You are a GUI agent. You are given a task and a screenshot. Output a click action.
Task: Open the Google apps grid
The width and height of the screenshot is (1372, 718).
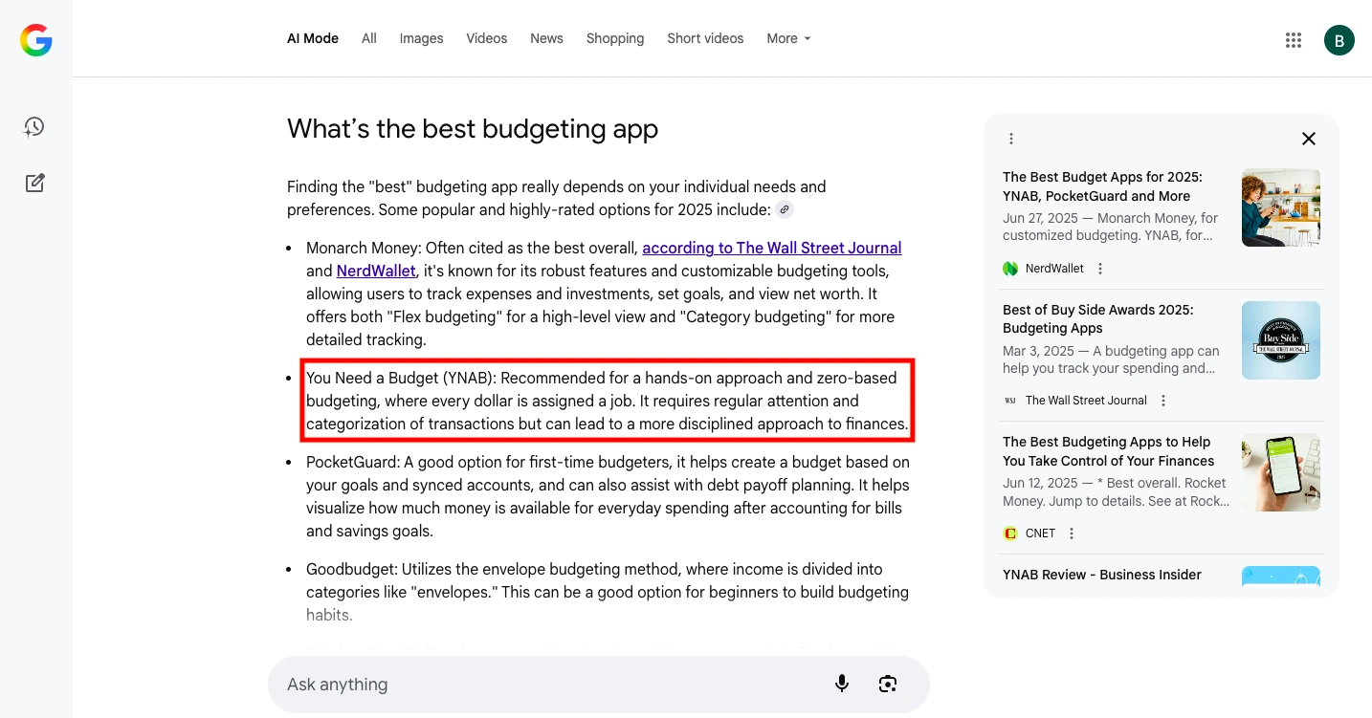click(1294, 40)
